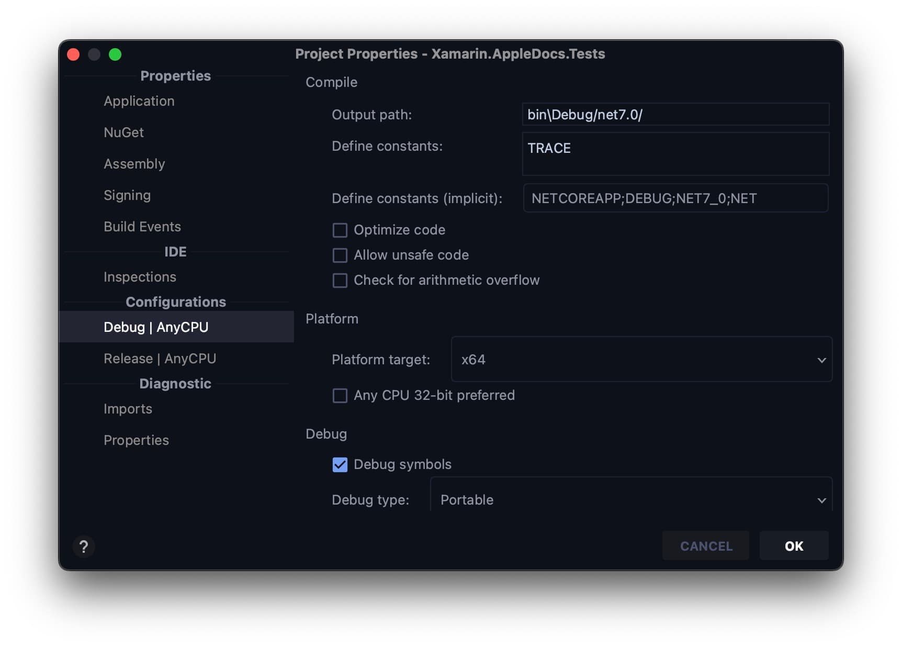902x648 pixels.
Task: Uncheck the Debug symbols checkbox
Action: (x=340, y=465)
